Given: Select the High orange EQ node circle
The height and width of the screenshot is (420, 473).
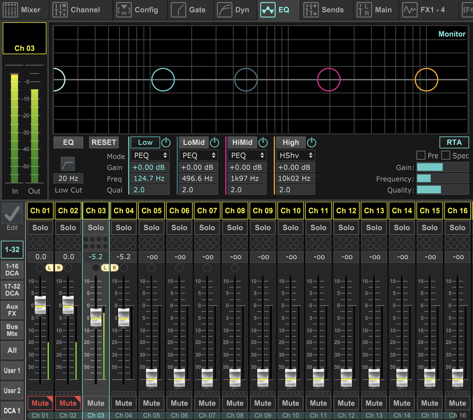Looking at the screenshot, I should click(427, 80).
